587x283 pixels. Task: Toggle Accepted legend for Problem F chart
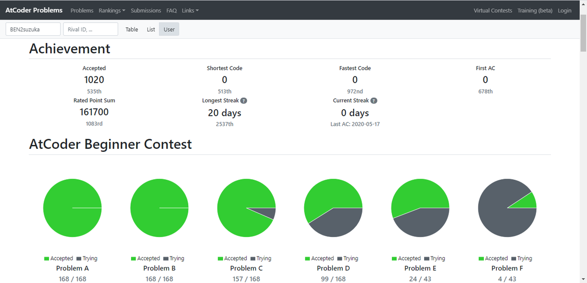(x=493, y=259)
